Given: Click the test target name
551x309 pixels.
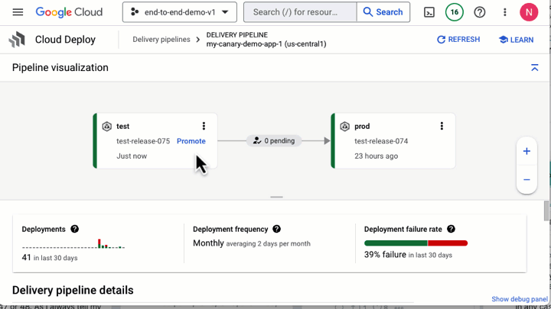Looking at the screenshot, I should 123,126.
